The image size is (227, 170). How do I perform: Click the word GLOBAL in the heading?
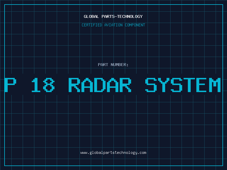pyautogui.click(x=91, y=16)
